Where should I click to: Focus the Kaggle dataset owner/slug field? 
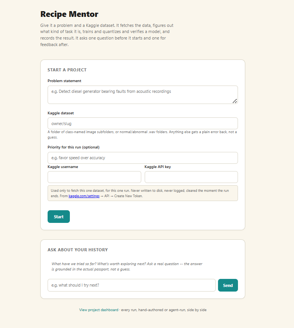(x=142, y=124)
